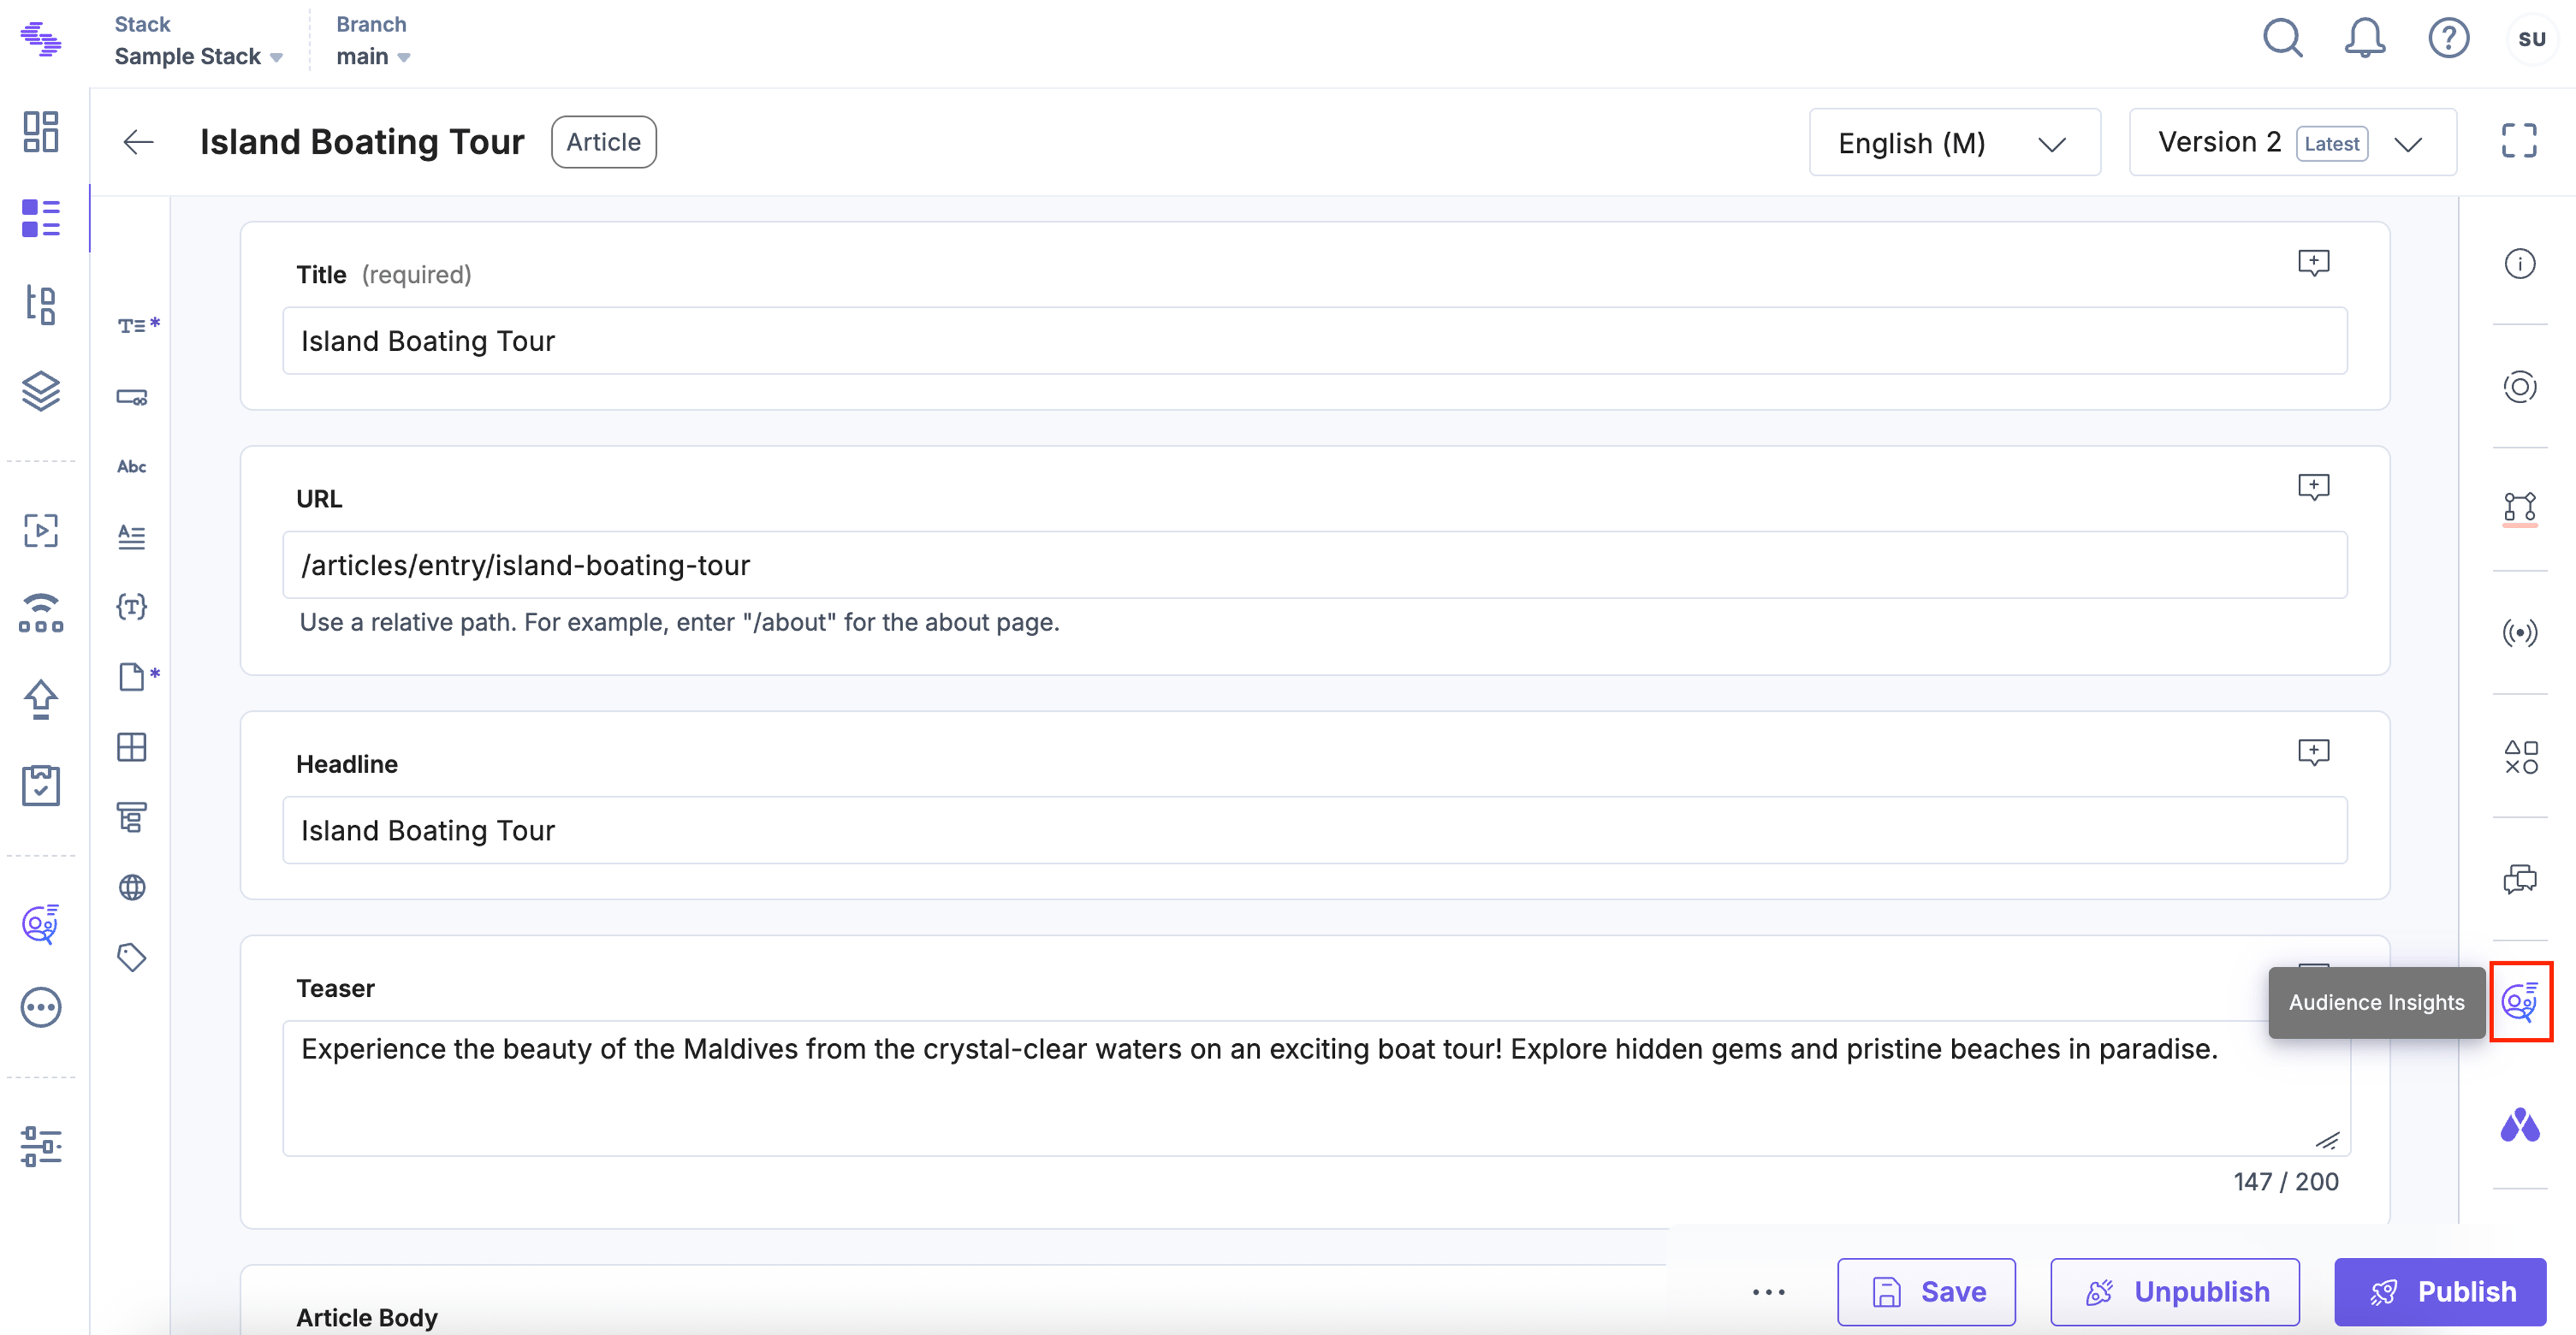Viewport: 2576px width, 1335px height.
Task: Click the Publish button
Action: [x=2440, y=1291]
